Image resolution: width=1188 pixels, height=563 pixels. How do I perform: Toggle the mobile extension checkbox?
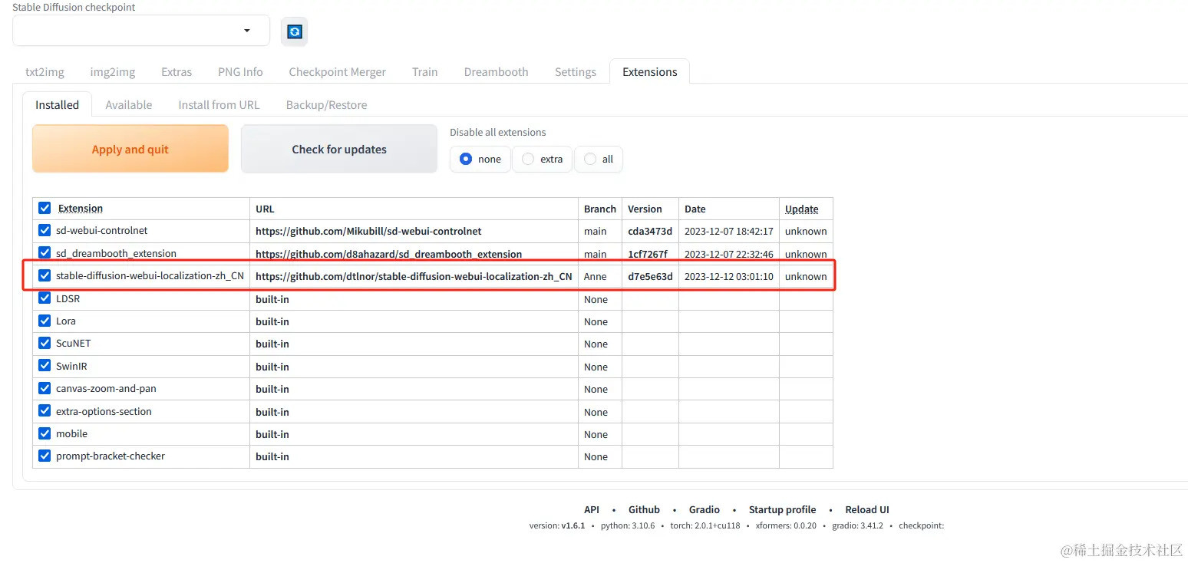45,433
